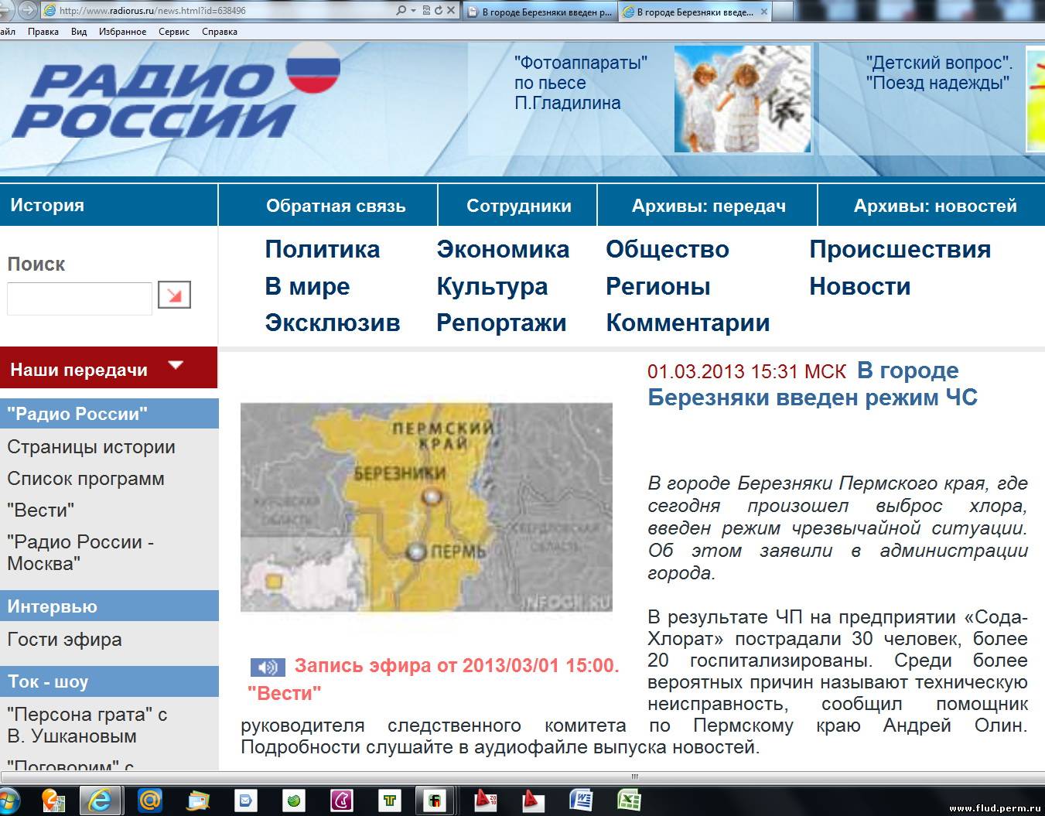Viewport: 1045px width, 816px height.
Task: Click the search magnifier in address bar
Action: point(401,11)
